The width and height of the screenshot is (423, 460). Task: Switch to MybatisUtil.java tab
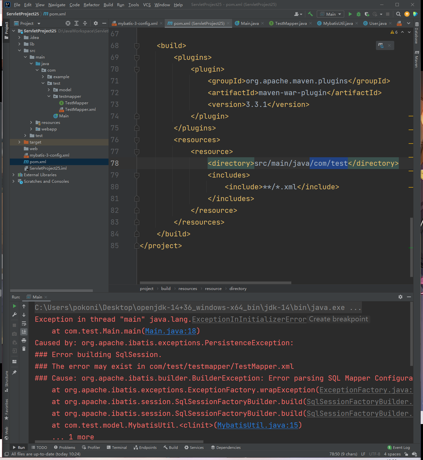338,23
